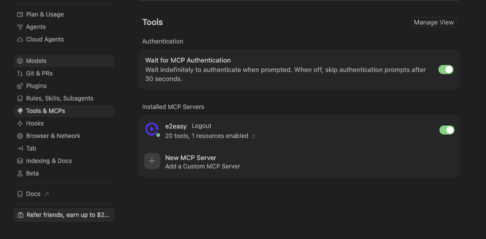The width and height of the screenshot is (486, 239).
Task: Click the Indexing & Docs database icon
Action: click(20, 161)
